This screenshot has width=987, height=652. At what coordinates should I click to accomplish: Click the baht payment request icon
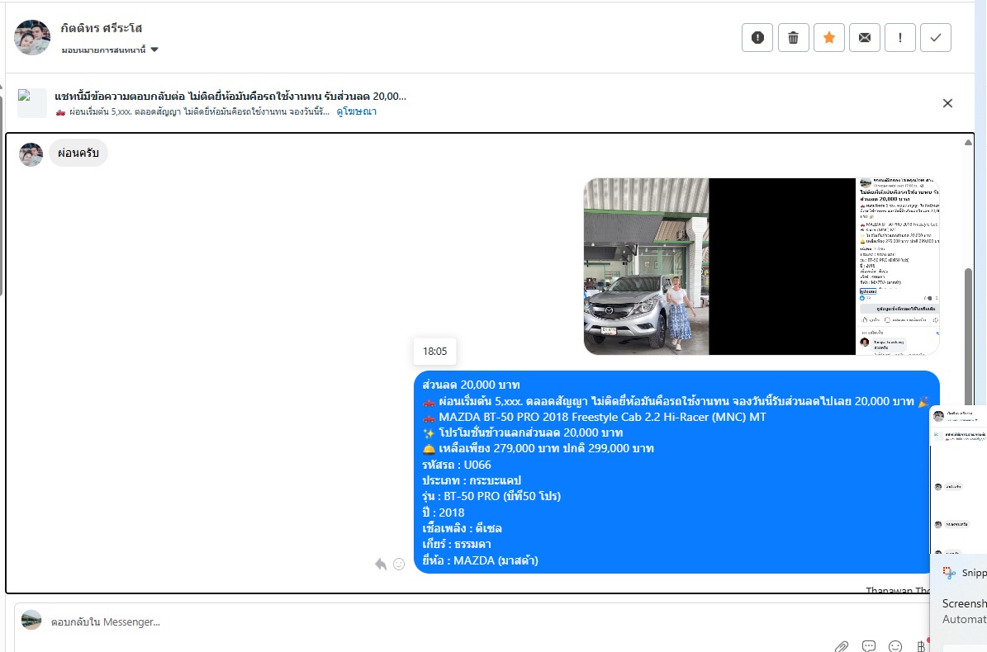921,645
